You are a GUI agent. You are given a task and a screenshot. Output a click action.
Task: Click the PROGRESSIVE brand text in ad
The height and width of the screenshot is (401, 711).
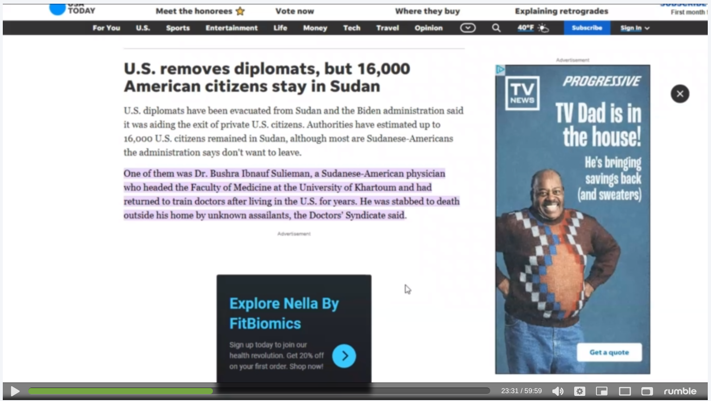click(x=602, y=81)
